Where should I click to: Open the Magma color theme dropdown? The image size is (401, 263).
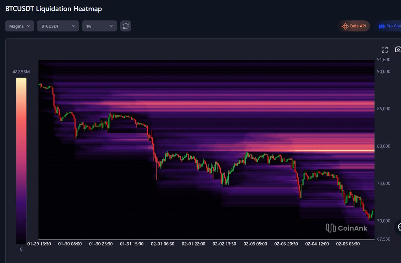click(19, 26)
